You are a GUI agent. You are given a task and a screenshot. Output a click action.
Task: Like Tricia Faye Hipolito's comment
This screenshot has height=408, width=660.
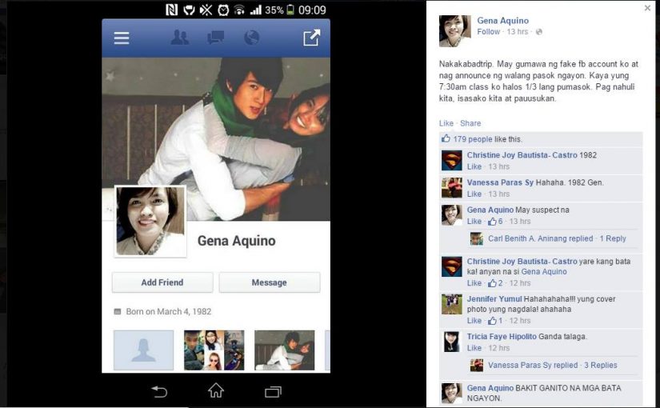tap(474, 348)
